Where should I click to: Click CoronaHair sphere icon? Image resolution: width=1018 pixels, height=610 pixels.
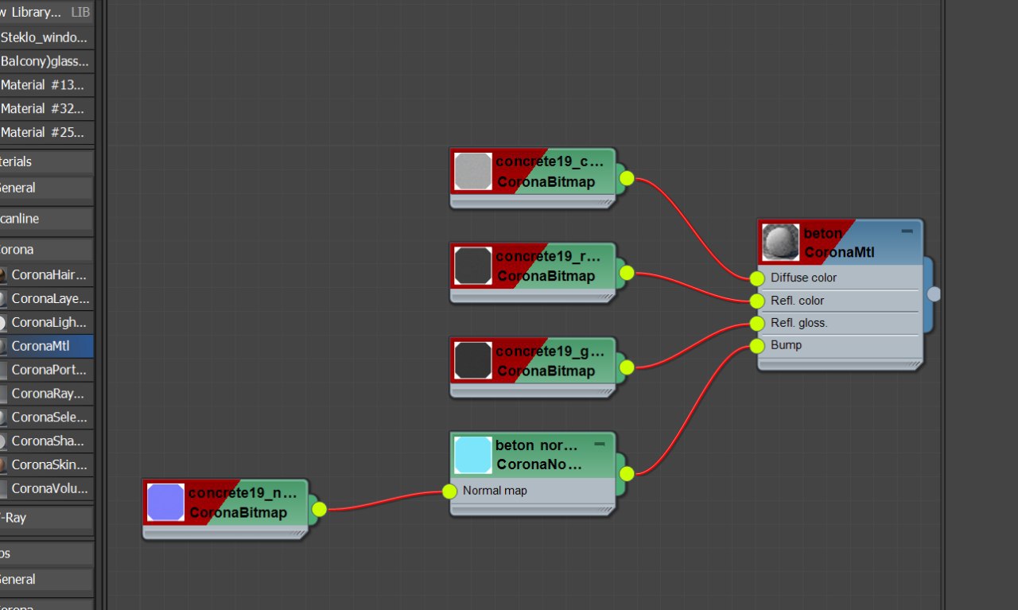(2, 275)
